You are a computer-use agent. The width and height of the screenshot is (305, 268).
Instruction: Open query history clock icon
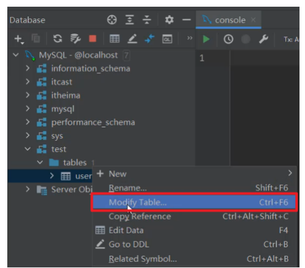click(x=228, y=39)
